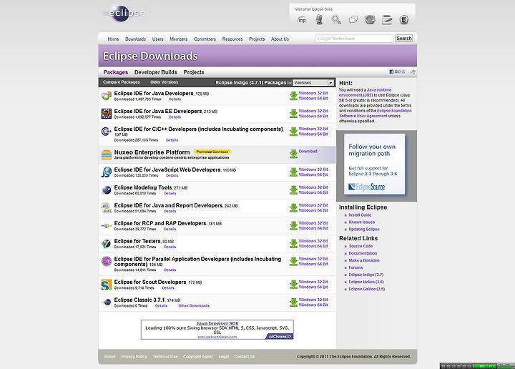Click the JavaScript Web Developers package icon

(107, 172)
